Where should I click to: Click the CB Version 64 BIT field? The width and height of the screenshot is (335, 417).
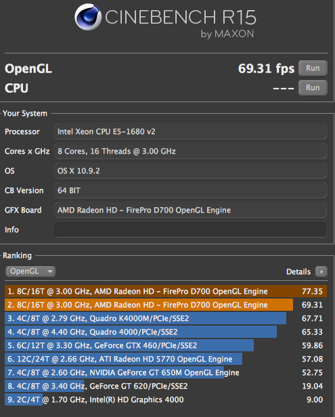click(190, 190)
